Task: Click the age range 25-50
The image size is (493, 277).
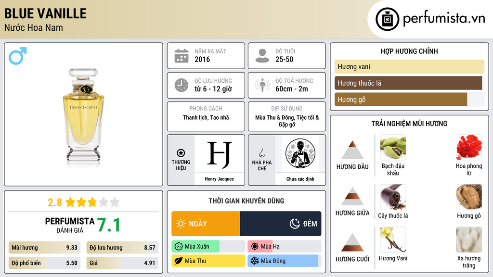Action: (x=284, y=59)
